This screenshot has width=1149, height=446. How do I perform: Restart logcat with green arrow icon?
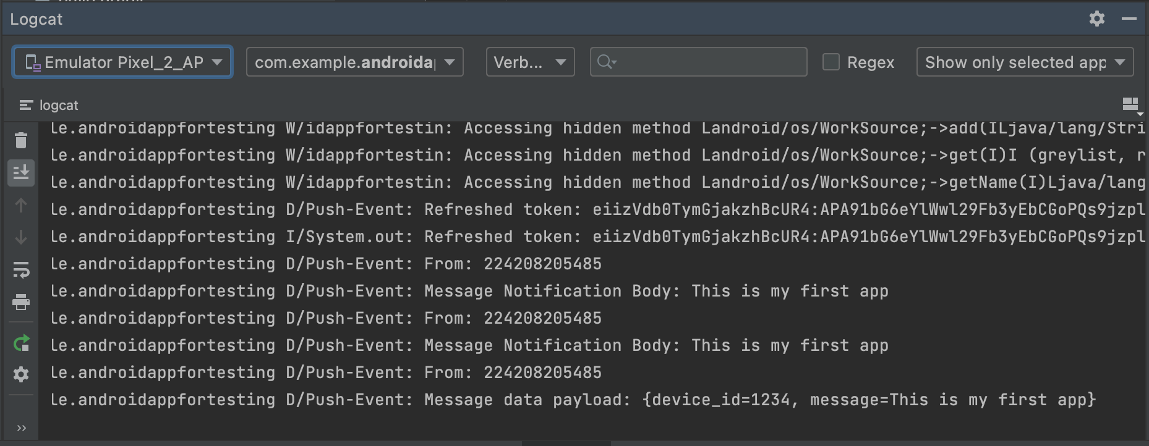click(x=21, y=343)
